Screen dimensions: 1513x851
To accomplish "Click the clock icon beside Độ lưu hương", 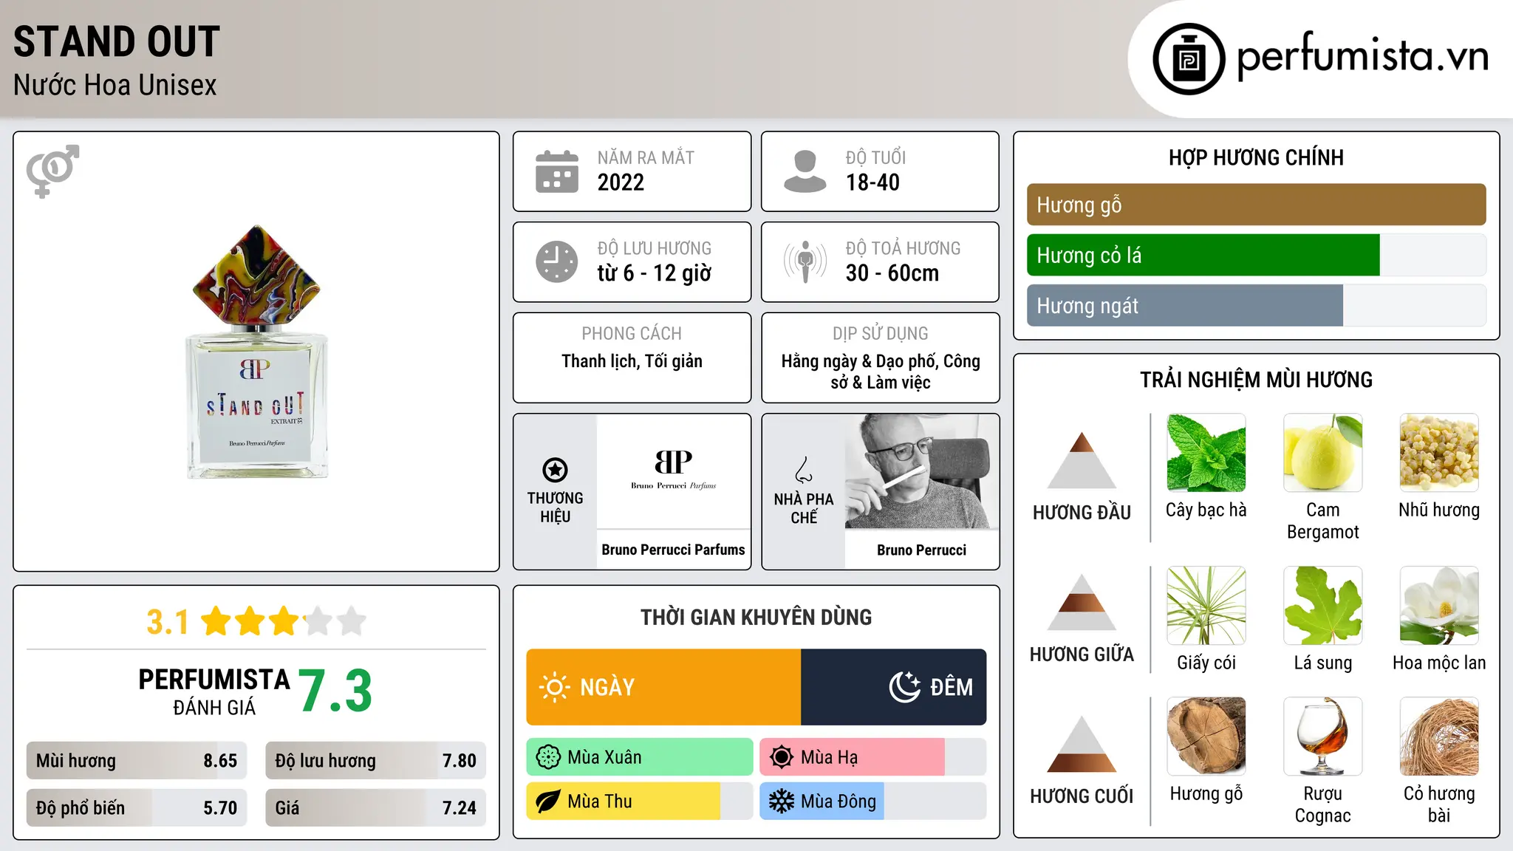I will click(x=557, y=262).
